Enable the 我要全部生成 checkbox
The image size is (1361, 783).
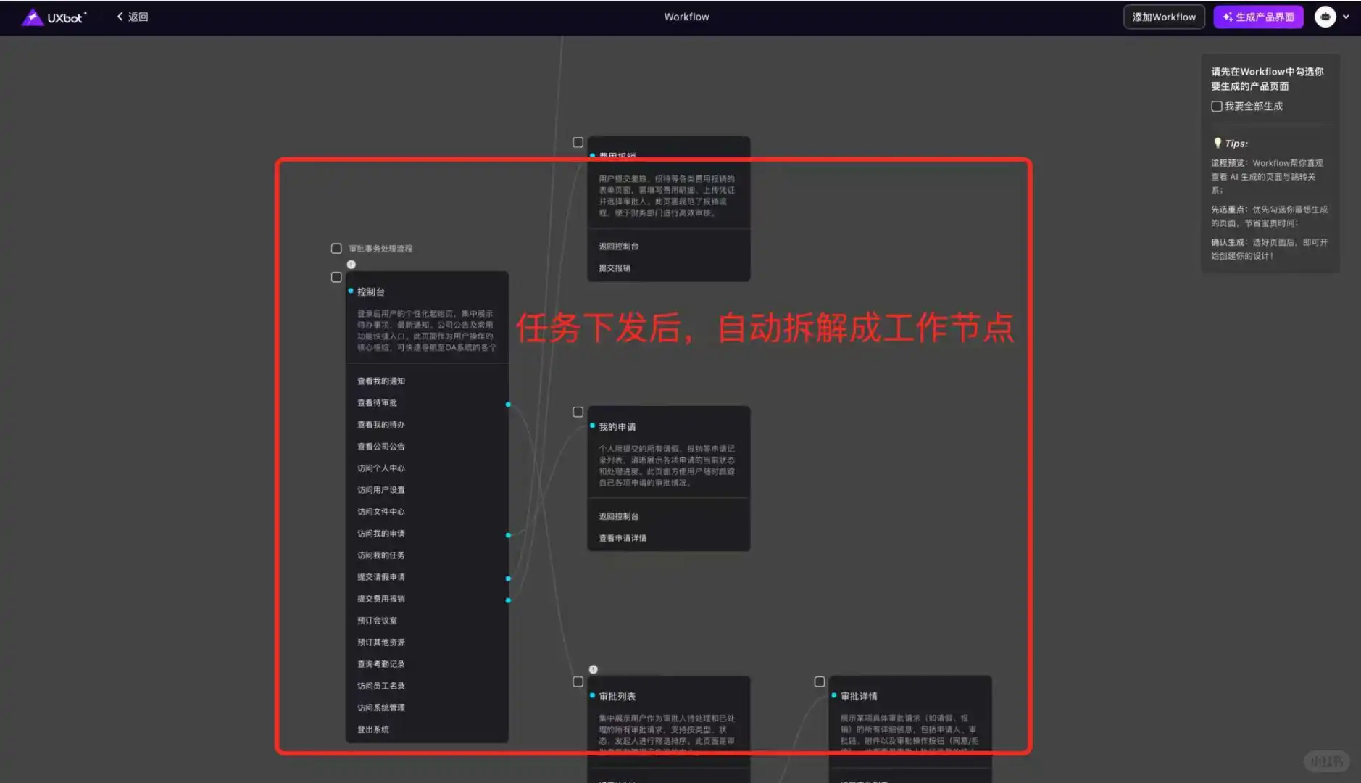(1215, 106)
